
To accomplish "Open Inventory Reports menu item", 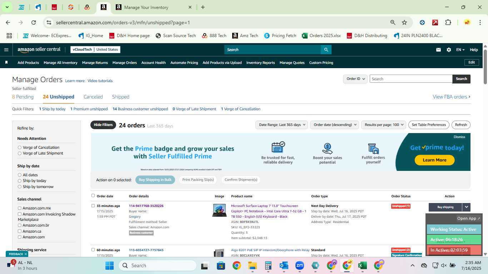I will [260, 62].
